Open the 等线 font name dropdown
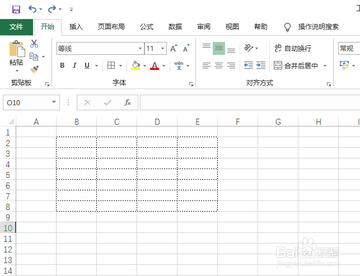Screen dimensions: 360x276 140,49
